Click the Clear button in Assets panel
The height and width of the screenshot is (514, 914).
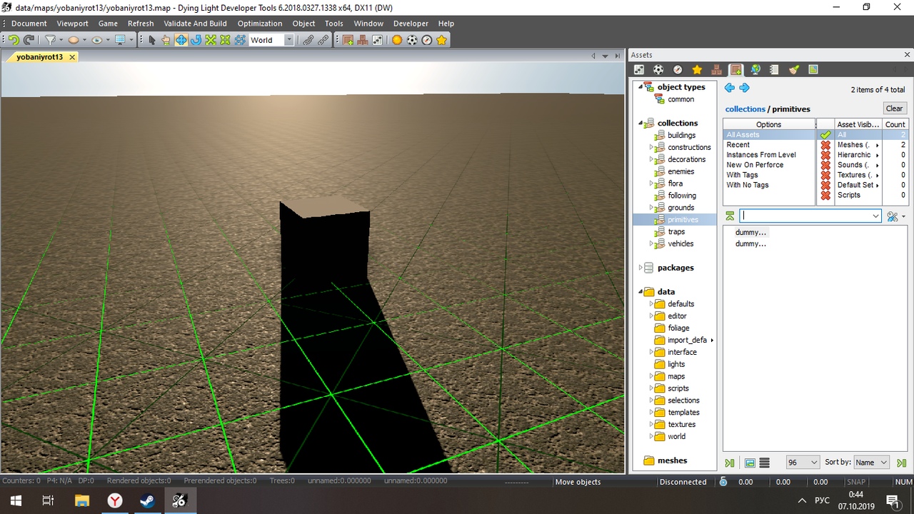894,109
